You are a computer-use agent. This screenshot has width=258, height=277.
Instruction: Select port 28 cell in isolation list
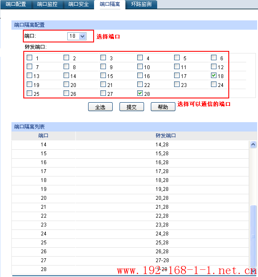(x=44, y=269)
